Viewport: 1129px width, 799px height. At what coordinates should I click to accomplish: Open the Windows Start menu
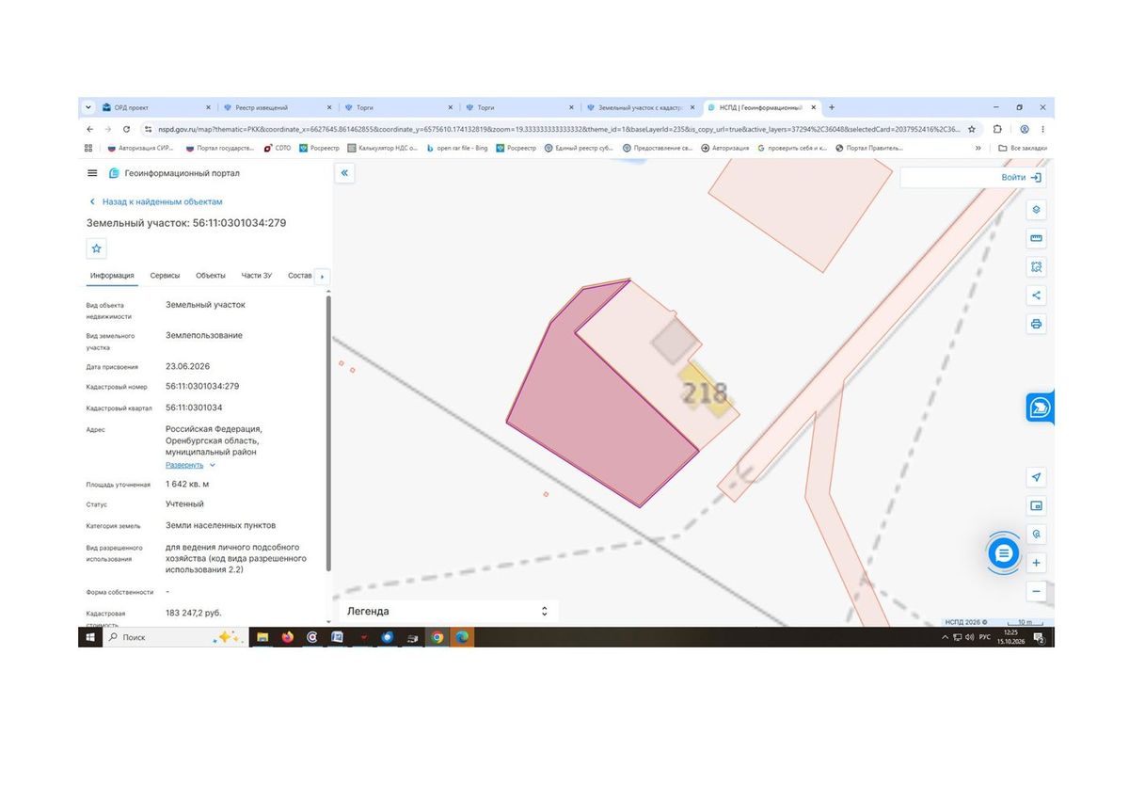coord(90,637)
